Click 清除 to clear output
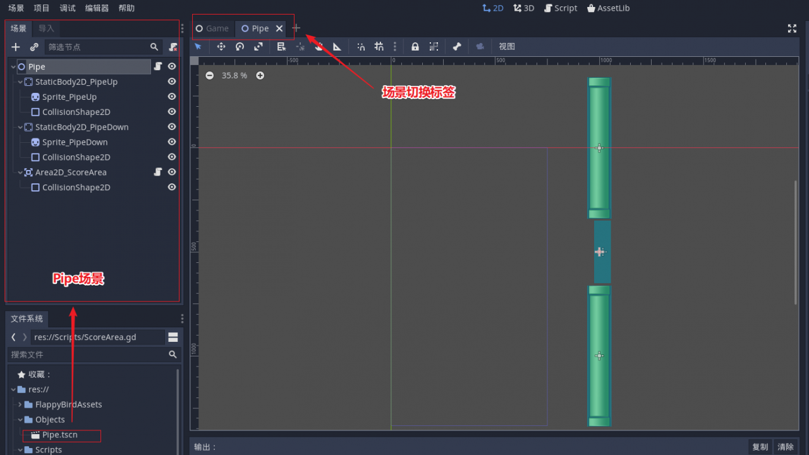809x455 pixels. tap(786, 447)
